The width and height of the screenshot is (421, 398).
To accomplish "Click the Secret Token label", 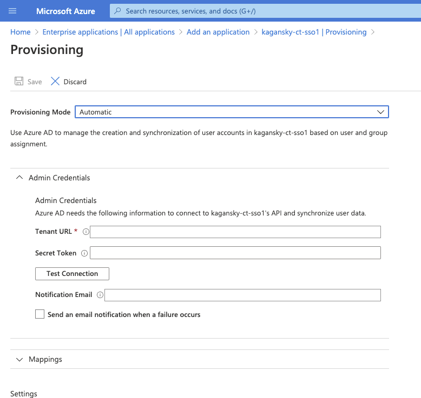I will (x=56, y=253).
